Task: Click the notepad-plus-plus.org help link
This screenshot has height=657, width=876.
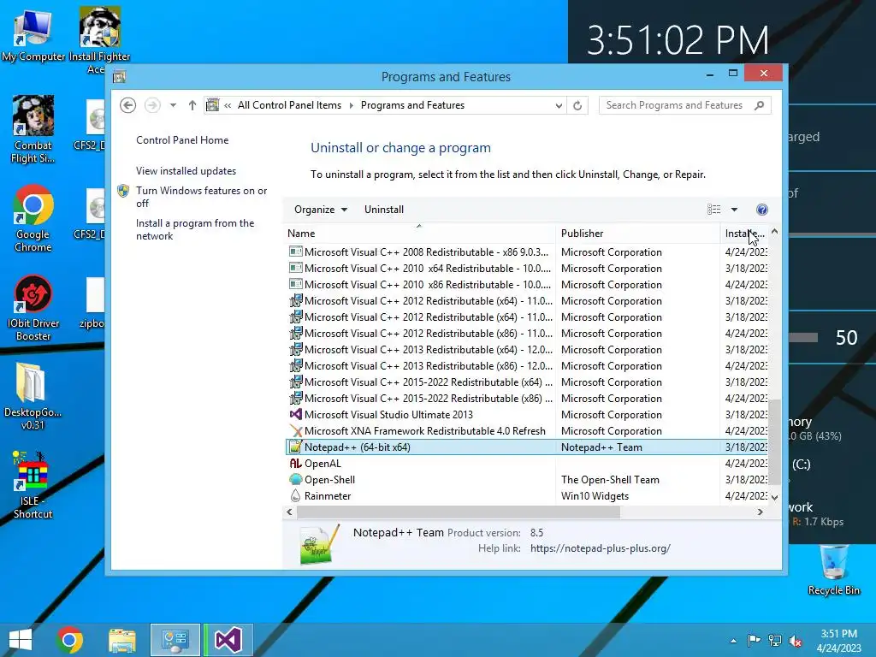Action: coord(600,548)
